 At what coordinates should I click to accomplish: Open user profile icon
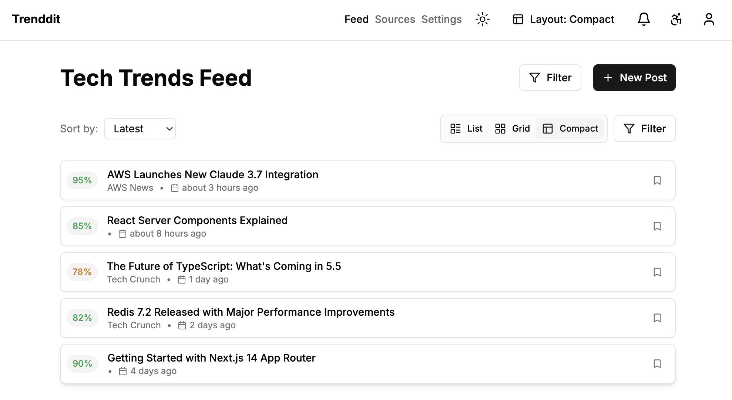709,19
